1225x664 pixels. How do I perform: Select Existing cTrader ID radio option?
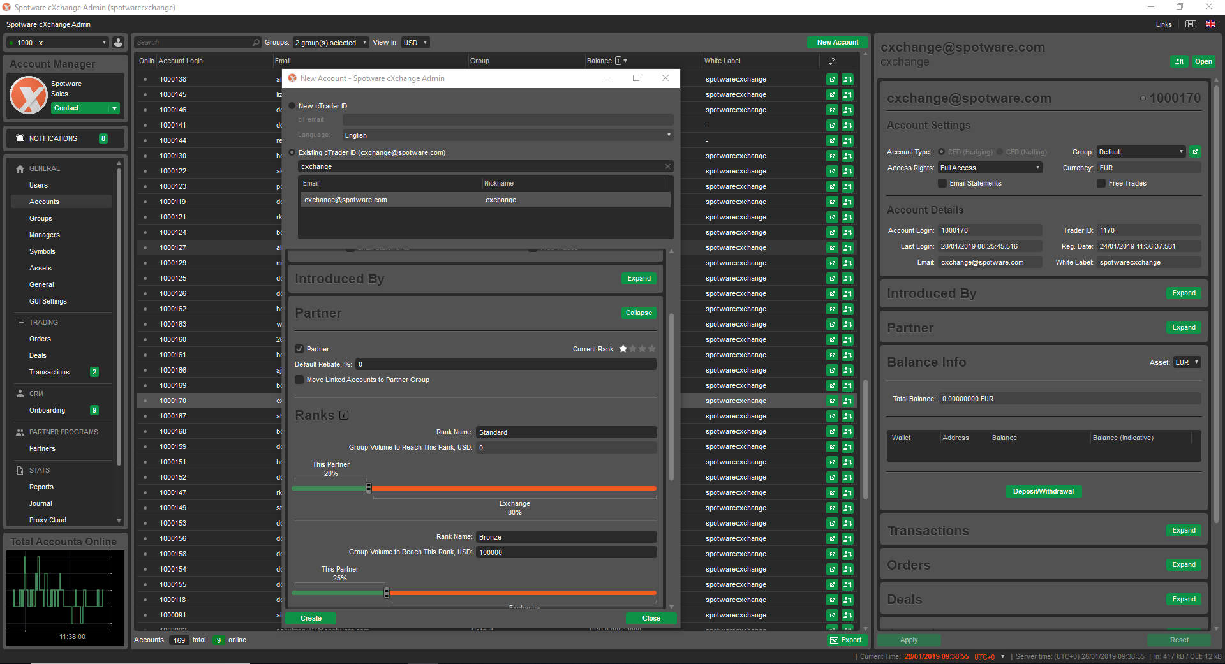(x=292, y=152)
